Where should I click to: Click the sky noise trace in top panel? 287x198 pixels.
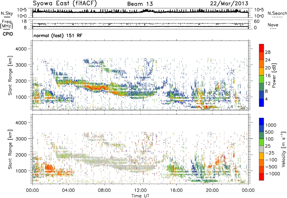coord(140,11)
